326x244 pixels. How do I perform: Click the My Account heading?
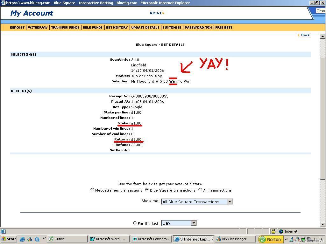[32, 13]
